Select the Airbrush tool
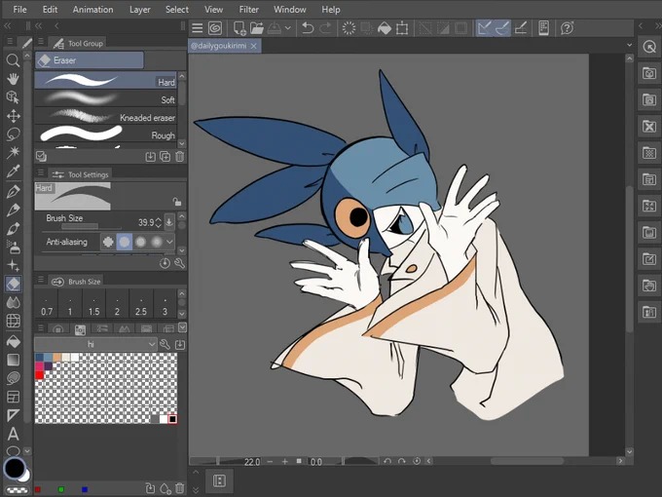662x497 pixels. coord(13,247)
